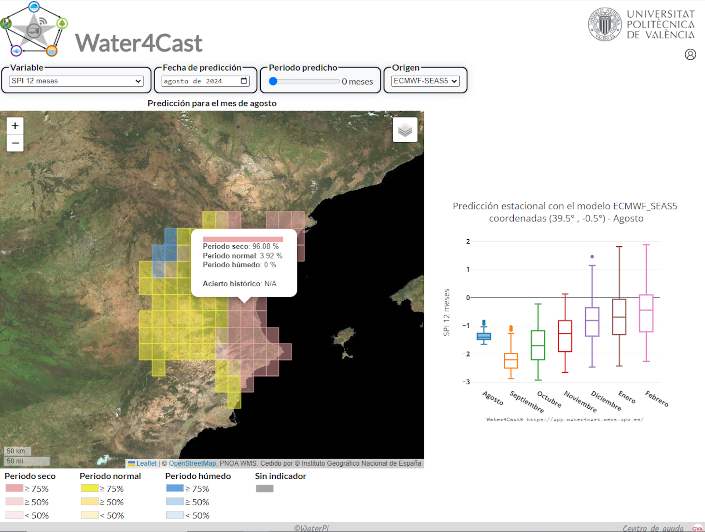Open the user account icon
Viewport: 705px width, 532px height.
tap(690, 54)
